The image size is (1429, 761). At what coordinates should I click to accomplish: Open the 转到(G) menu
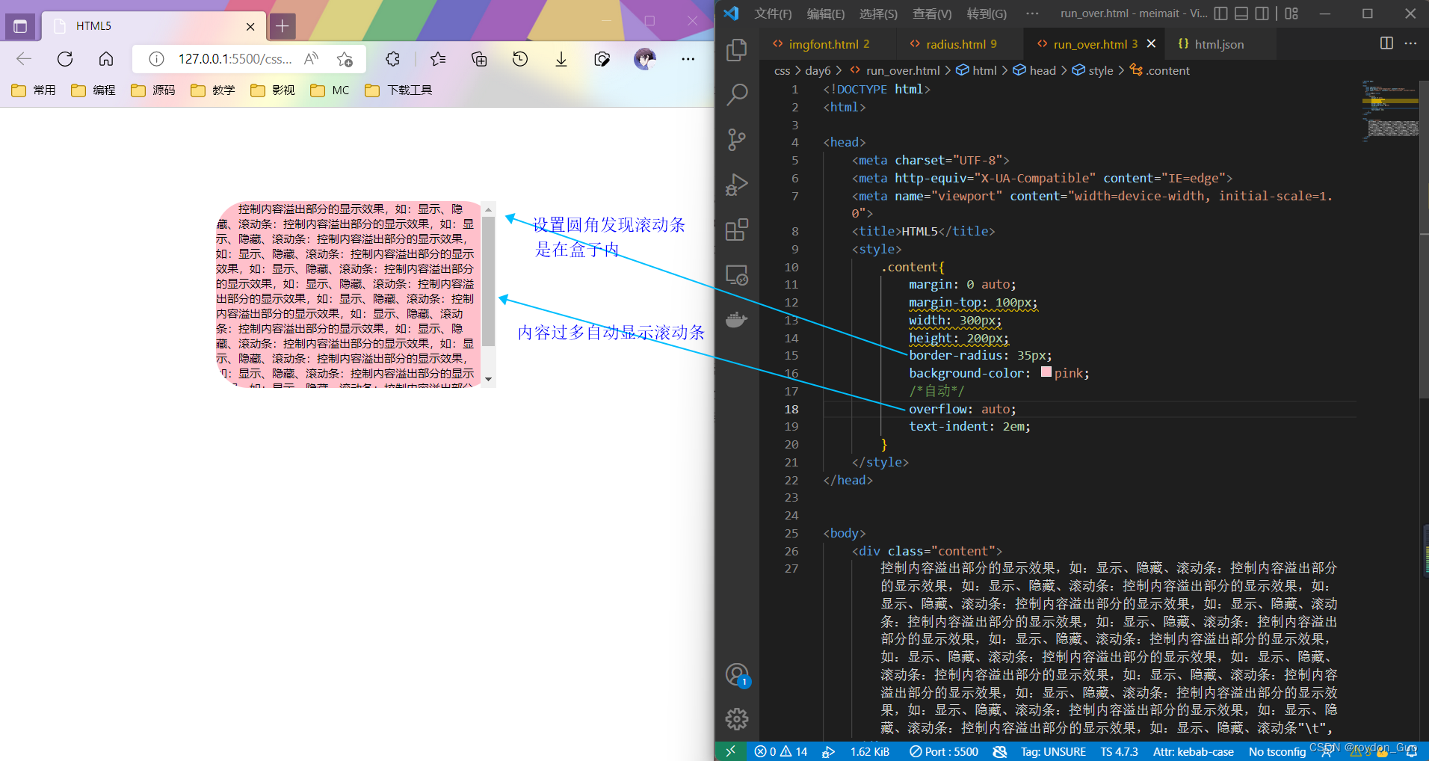click(987, 13)
